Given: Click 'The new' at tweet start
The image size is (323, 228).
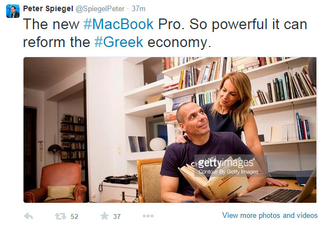Looking at the screenshot, I should pos(51,24).
